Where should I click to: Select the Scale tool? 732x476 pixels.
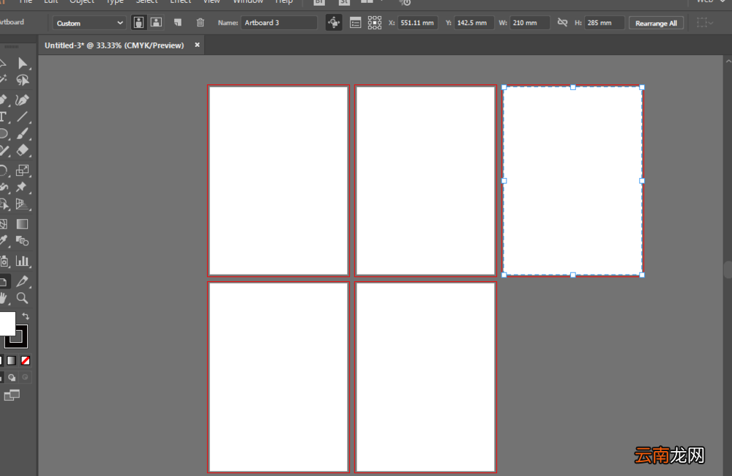[22, 170]
